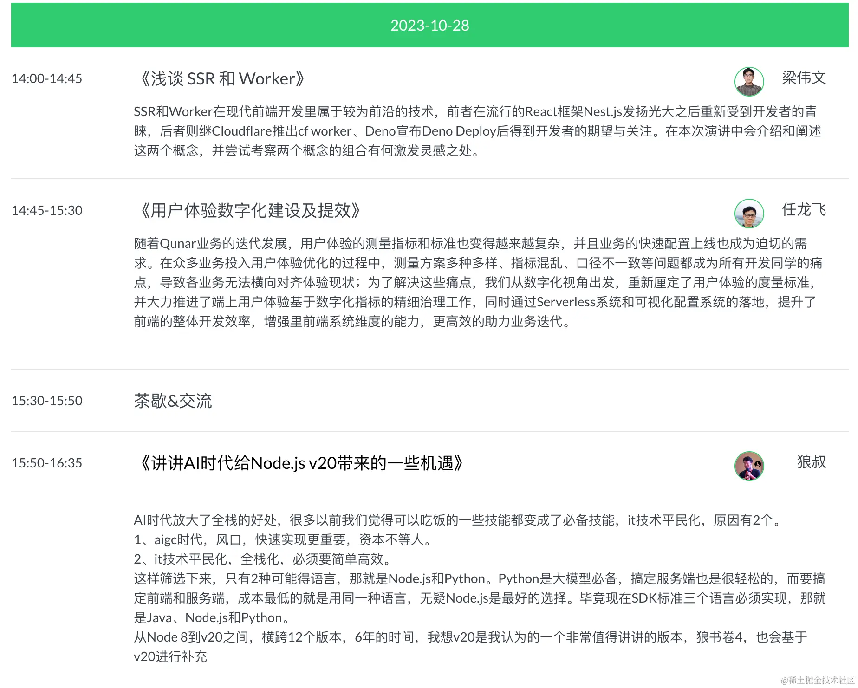
Task: Click line '2、it技术平民化，全栈化'
Action: (263, 559)
